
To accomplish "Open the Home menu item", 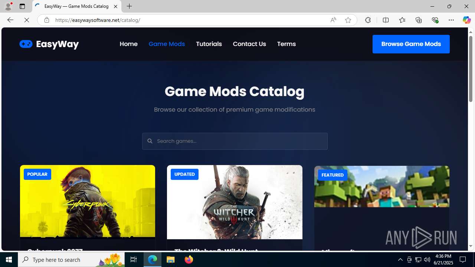I will (x=128, y=44).
